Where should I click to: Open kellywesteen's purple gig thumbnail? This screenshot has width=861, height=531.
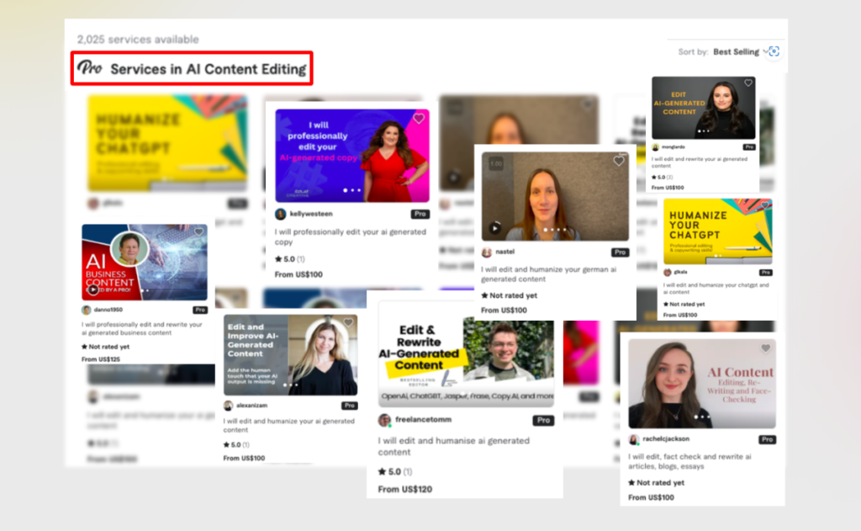352,156
